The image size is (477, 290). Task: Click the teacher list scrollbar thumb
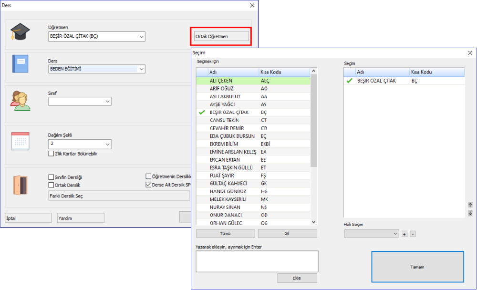[314, 121]
